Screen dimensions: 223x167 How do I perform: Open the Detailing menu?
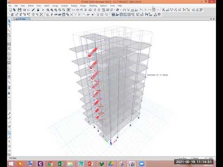pyautogui.click(x=93, y=6)
